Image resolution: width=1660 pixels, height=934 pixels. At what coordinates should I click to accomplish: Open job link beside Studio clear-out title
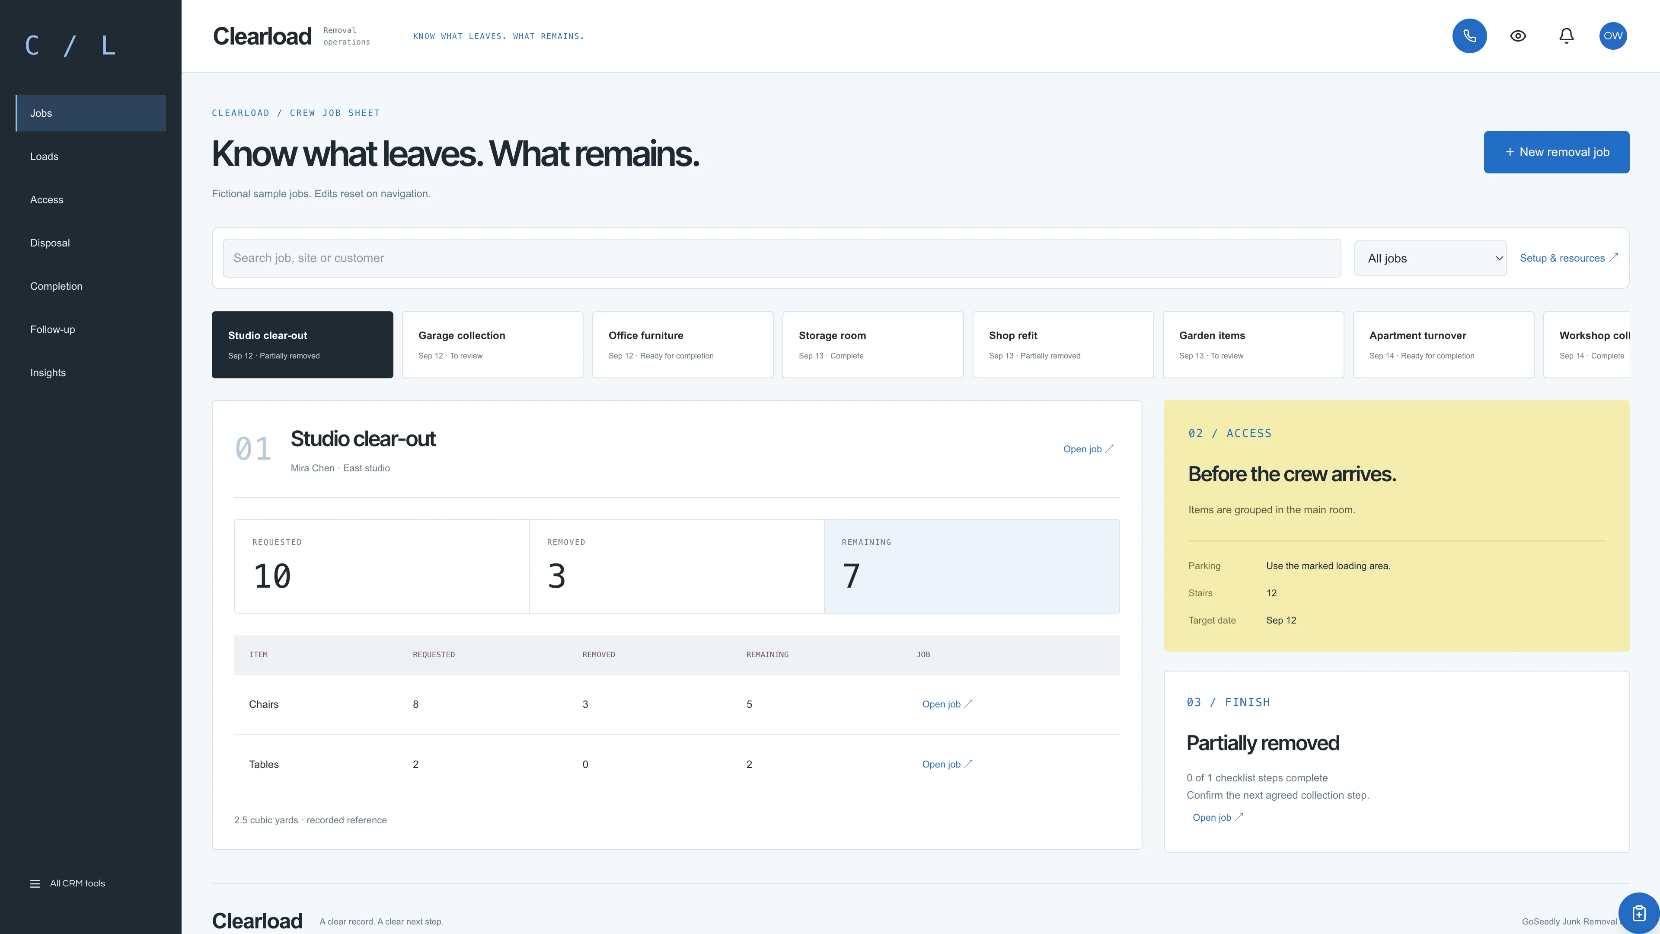point(1088,449)
